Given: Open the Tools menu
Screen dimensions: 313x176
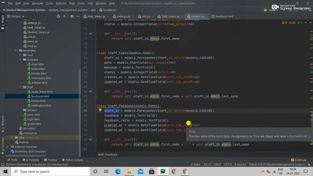Looking at the screenshot, I should [x=81, y=3].
